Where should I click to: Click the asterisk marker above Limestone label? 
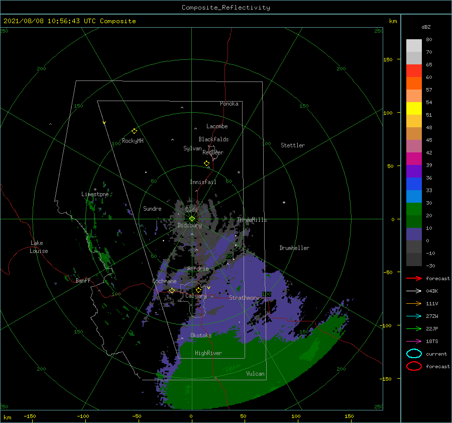point(95,190)
